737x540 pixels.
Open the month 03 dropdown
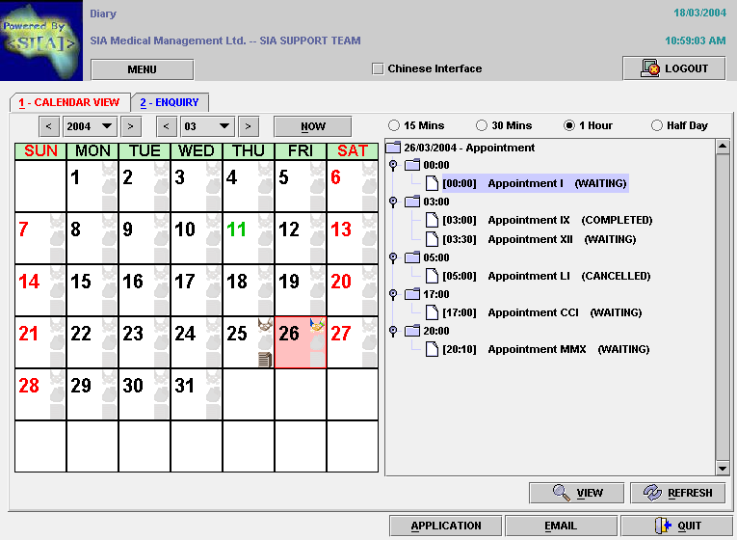tap(207, 126)
